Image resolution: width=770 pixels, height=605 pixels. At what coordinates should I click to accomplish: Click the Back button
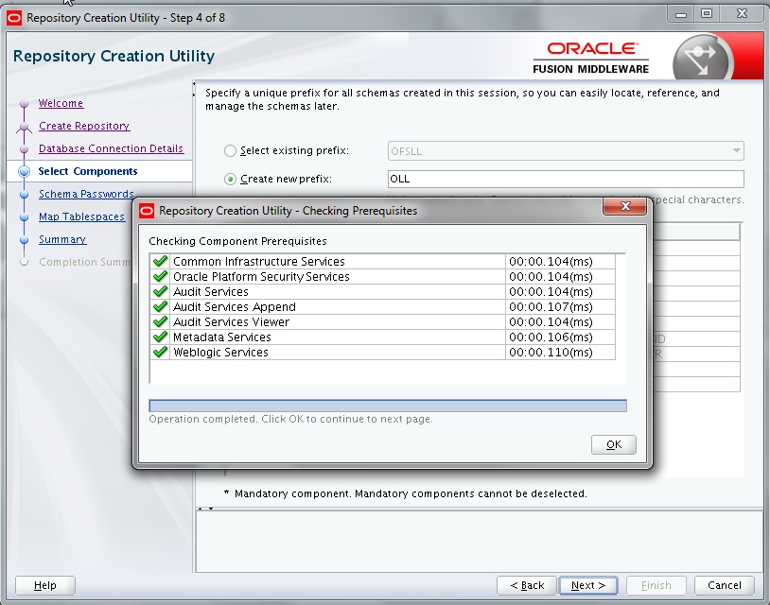click(x=527, y=585)
